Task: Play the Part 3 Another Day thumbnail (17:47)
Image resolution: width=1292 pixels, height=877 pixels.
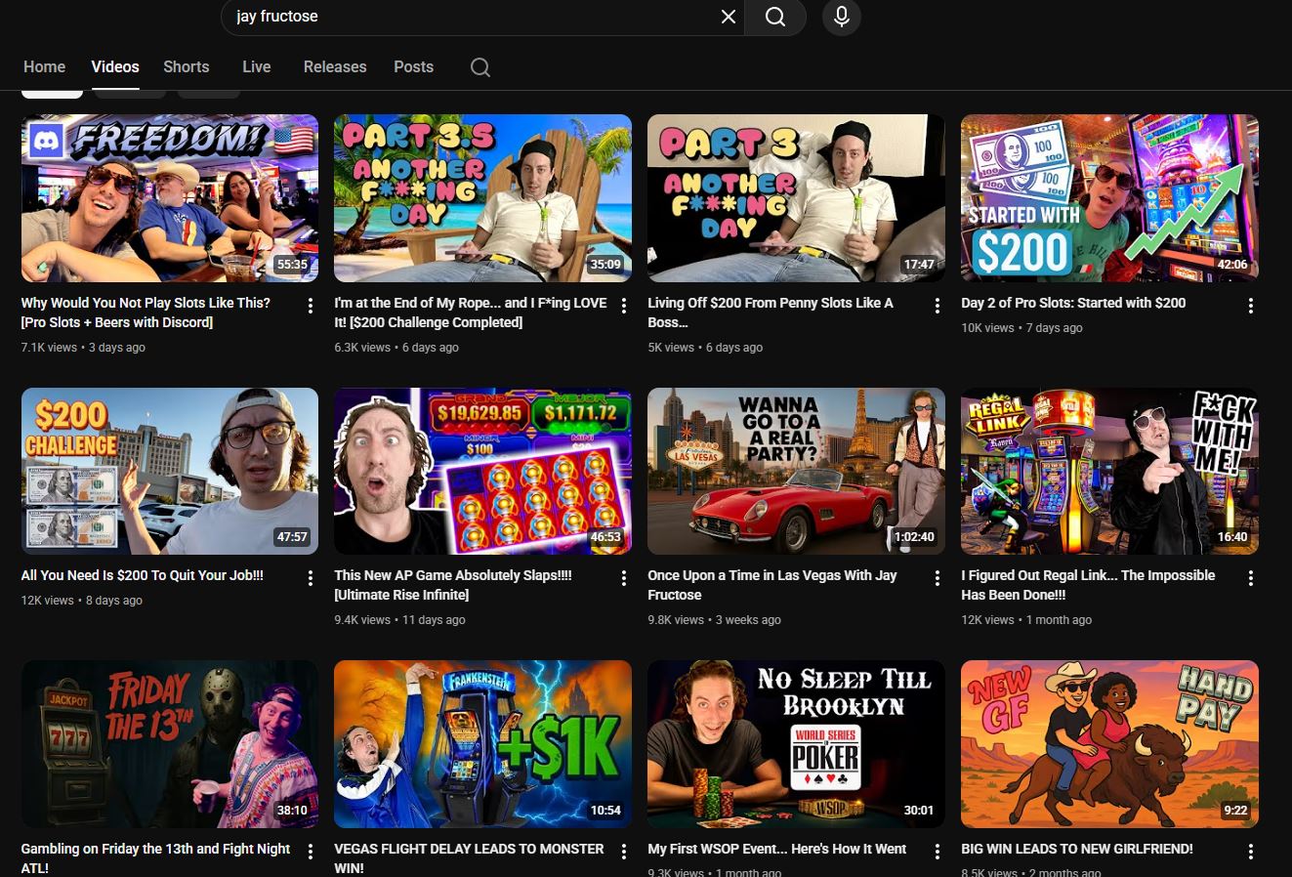Action: 796,198
